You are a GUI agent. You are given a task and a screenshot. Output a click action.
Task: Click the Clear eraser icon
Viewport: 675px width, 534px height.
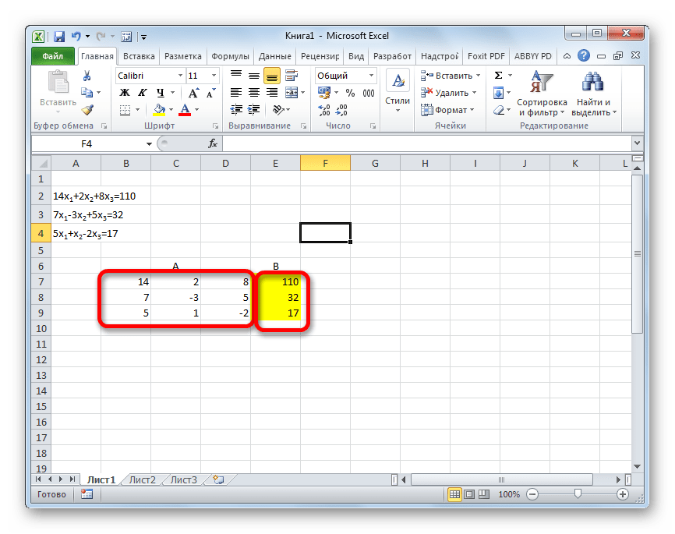499,110
